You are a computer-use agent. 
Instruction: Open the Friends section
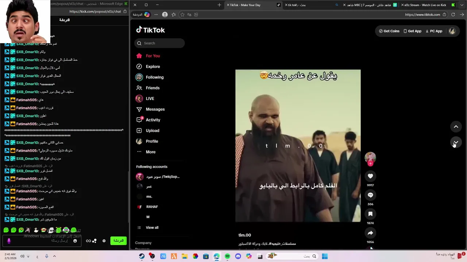tap(148, 88)
